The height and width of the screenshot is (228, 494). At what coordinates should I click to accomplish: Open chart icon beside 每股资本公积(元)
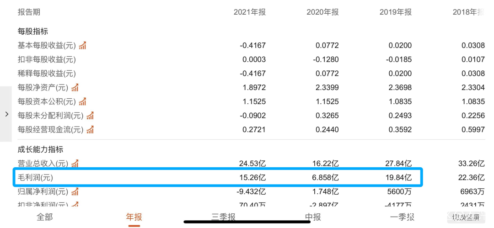[x=82, y=101]
